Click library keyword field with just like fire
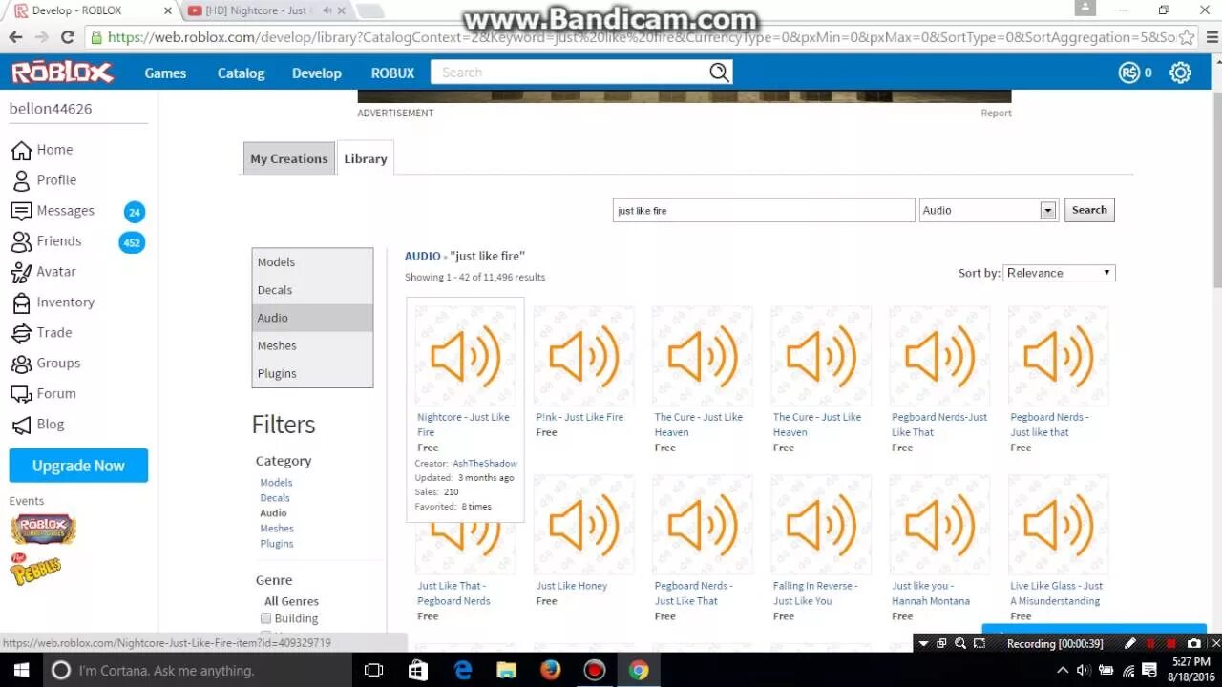This screenshot has height=687, width=1222. point(764,210)
